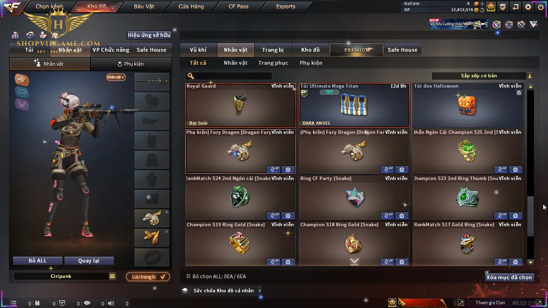Open the Sắp xếp cơ bản sort dropdown
548x308 pixels.
pyautogui.click(x=530, y=76)
